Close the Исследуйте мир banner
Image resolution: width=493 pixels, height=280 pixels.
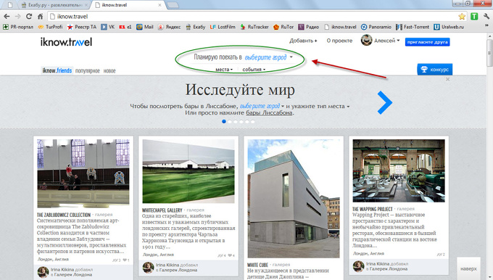(x=447, y=79)
